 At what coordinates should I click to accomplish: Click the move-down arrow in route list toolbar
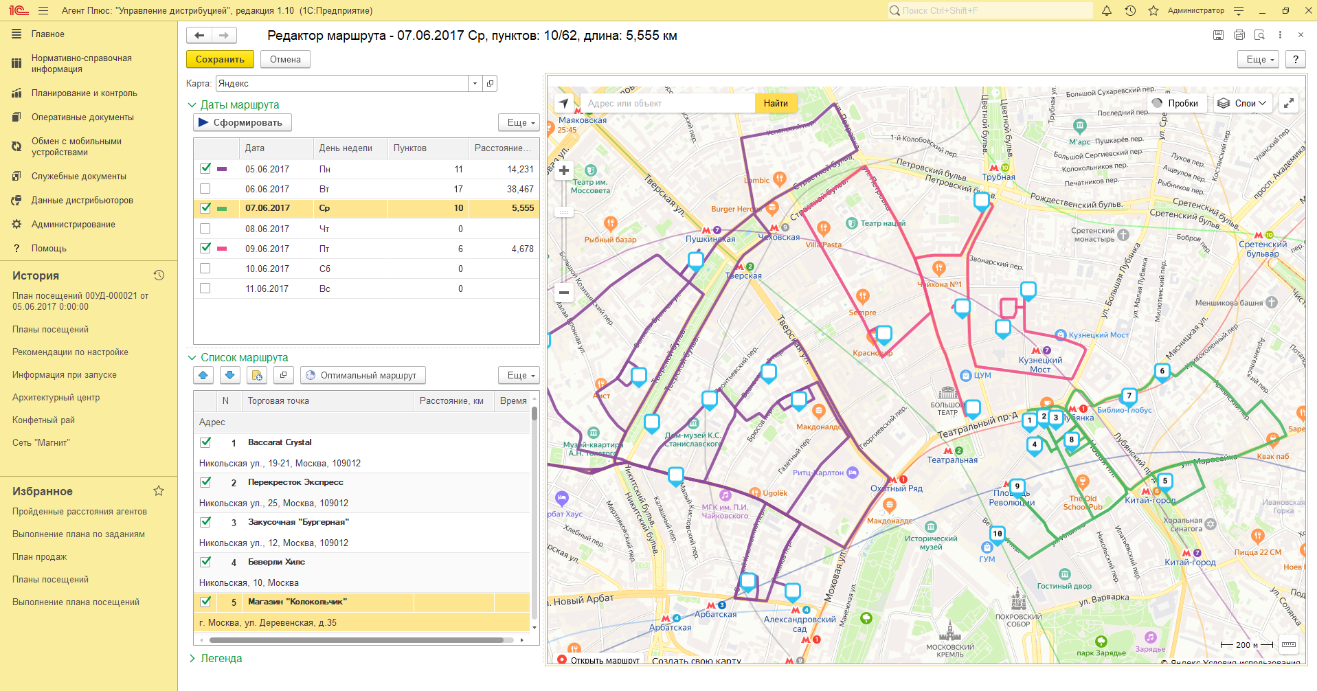point(230,375)
